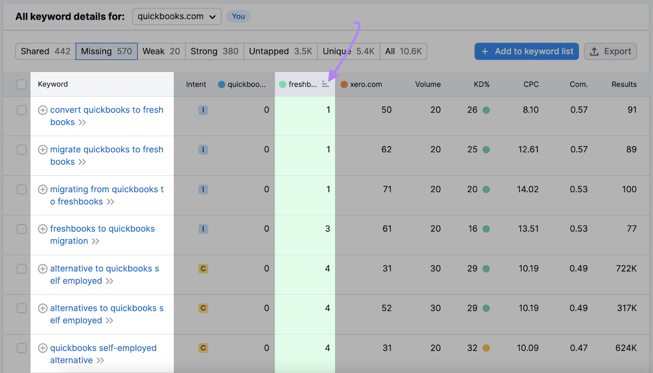
Task: Click the green KD dot beside 16
Action: pyautogui.click(x=486, y=229)
